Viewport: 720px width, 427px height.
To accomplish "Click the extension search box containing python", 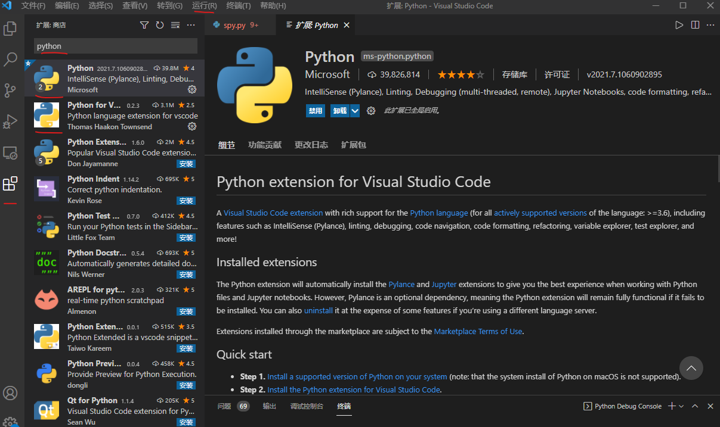I will [115, 46].
